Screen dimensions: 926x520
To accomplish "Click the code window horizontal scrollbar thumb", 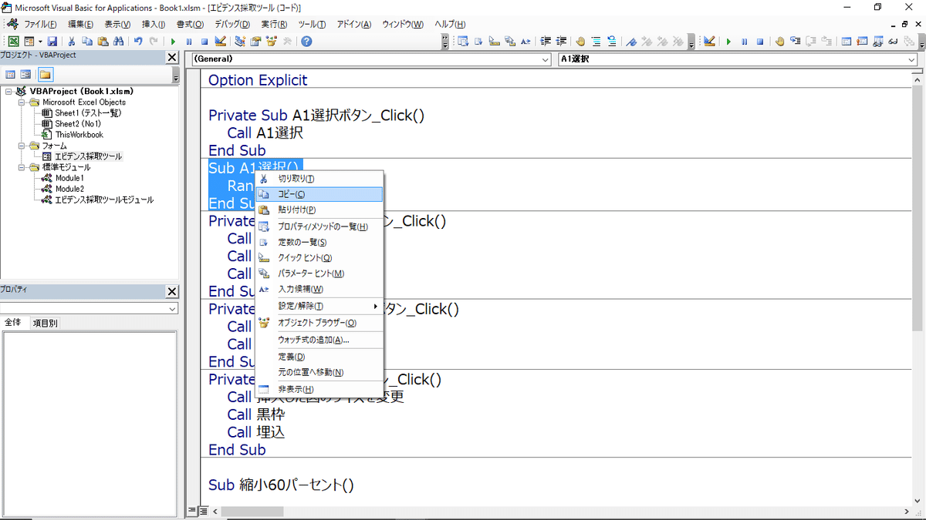I will pos(252,511).
